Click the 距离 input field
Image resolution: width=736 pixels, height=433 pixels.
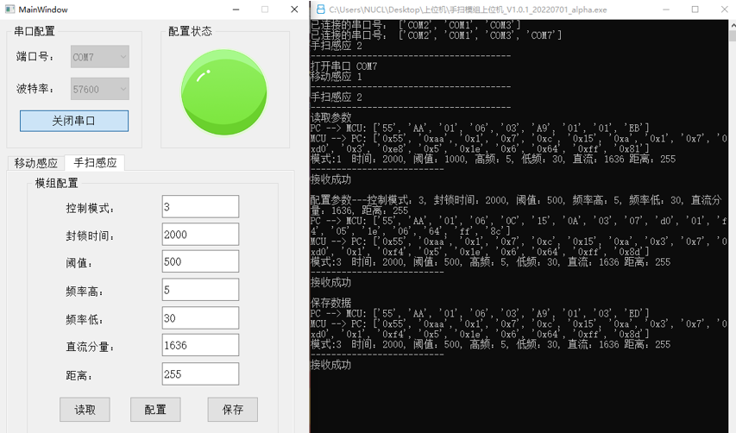coord(200,373)
